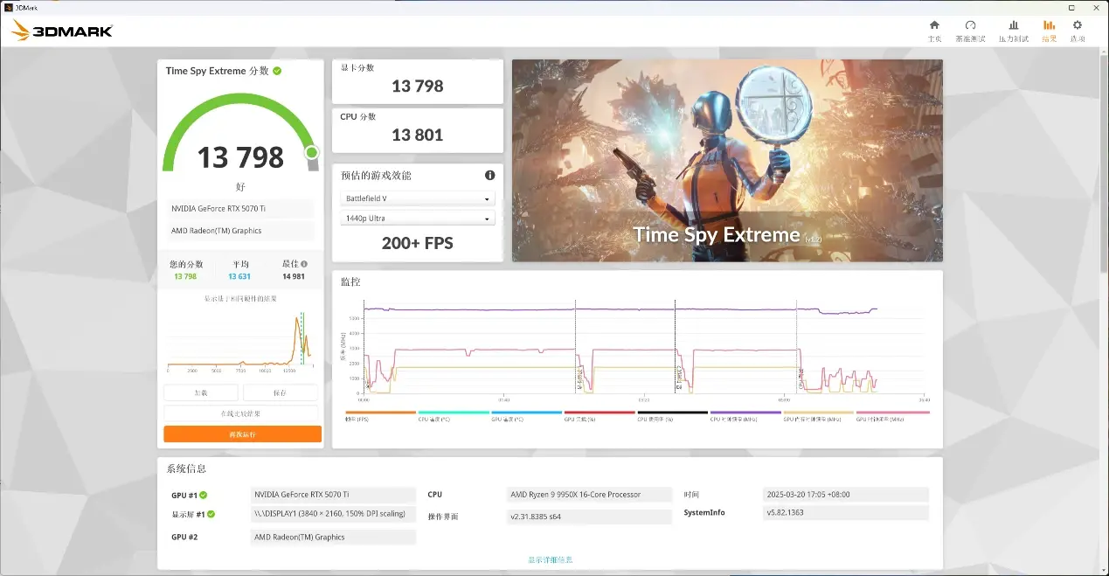The width and height of the screenshot is (1109, 576).
Task: Click AMD Radeon(TM) Graphics under the gauge
Action: click(x=239, y=231)
